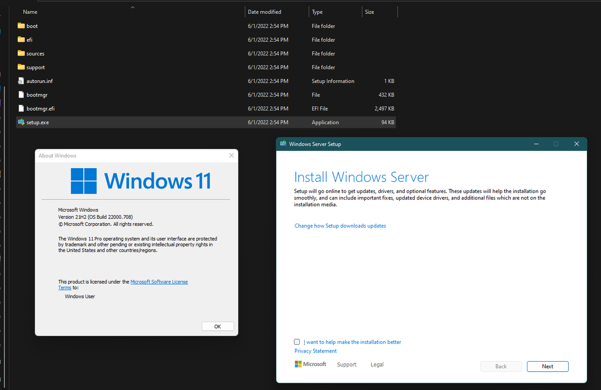This screenshot has height=390, width=601.
Task: Click the 'Windows Server Setup' title text
Action: (x=315, y=144)
